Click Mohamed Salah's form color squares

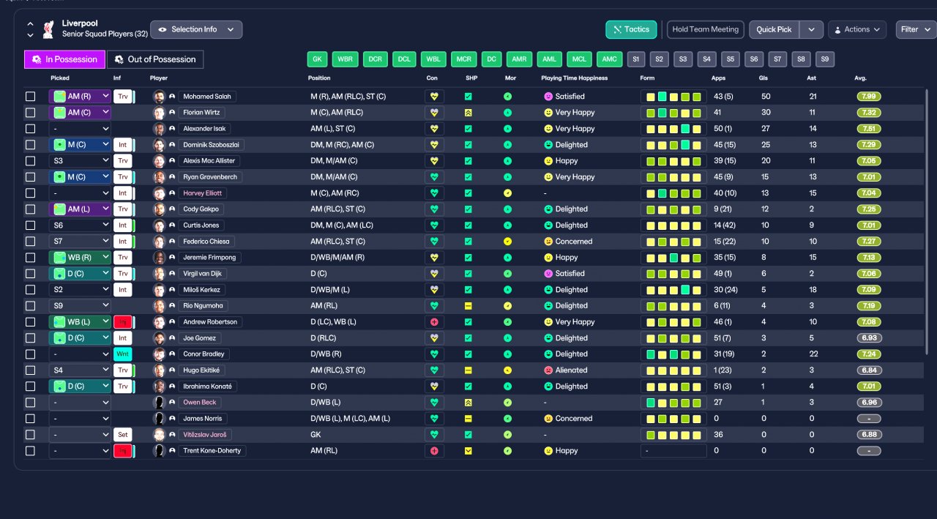point(673,97)
